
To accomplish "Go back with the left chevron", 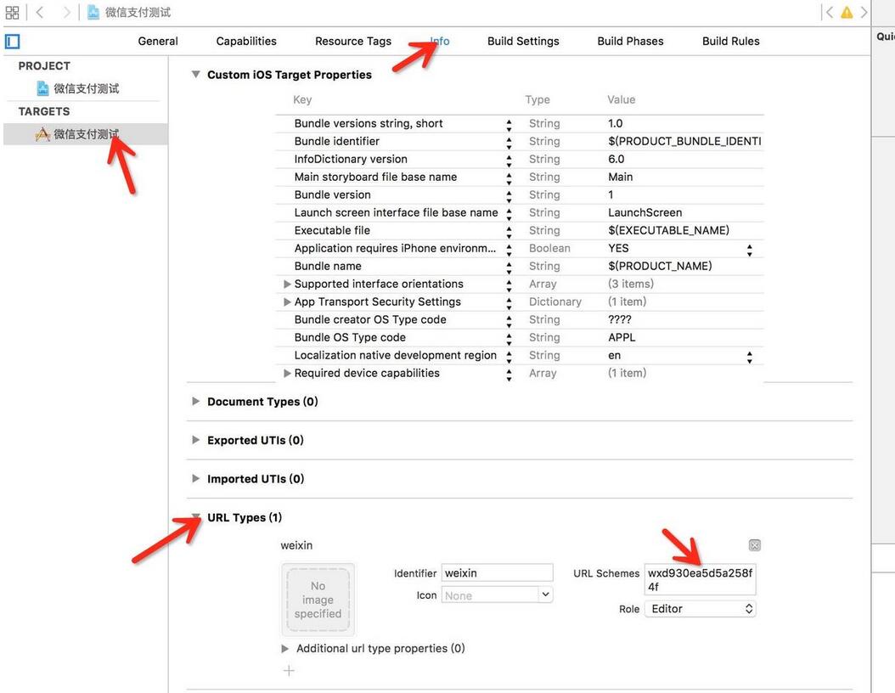I will [x=39, y=13].
